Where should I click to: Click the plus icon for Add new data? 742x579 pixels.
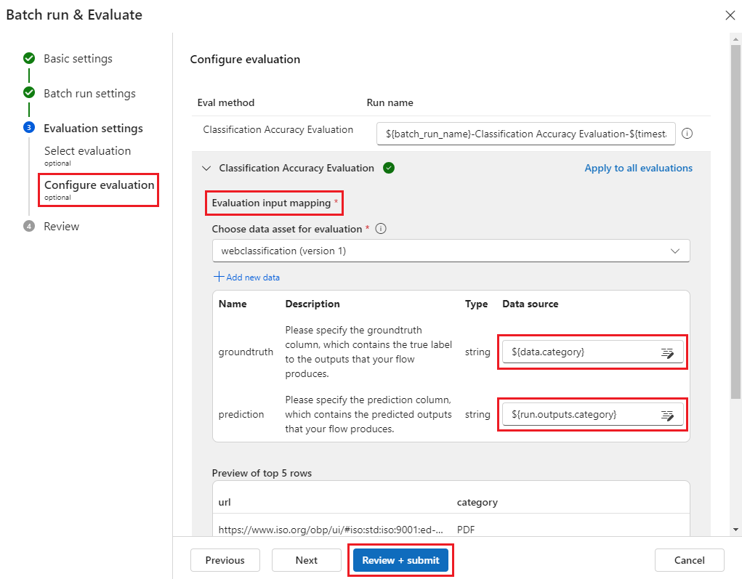tap(219, 277)
